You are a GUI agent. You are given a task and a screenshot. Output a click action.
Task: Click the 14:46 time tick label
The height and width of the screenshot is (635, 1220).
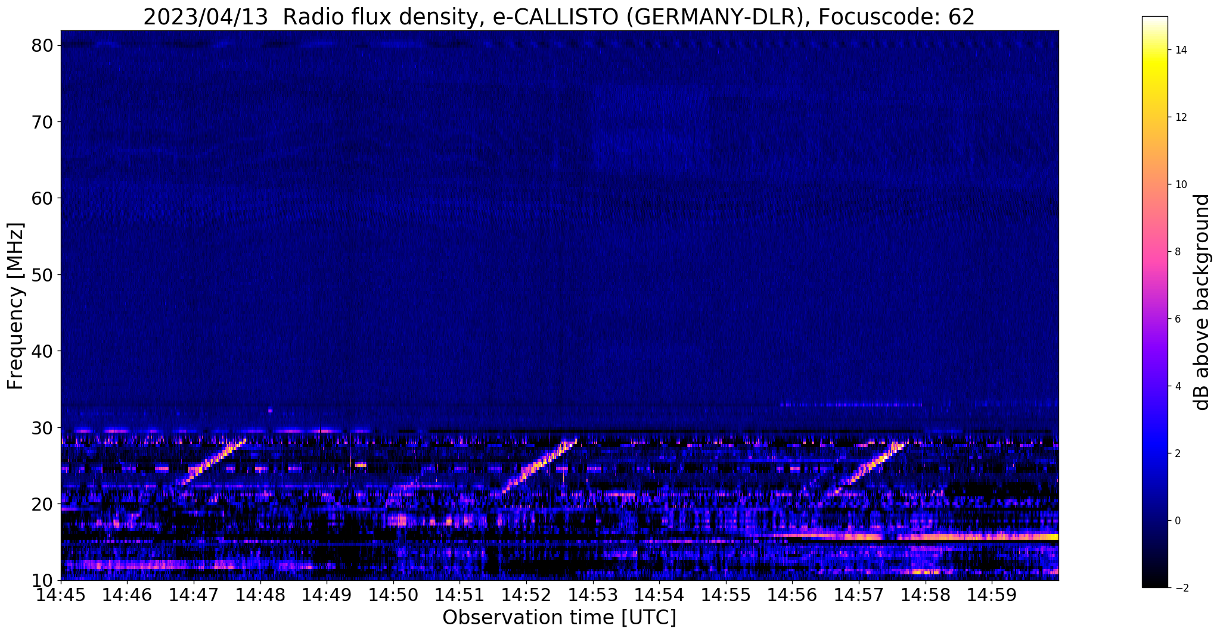pos(128,595)
